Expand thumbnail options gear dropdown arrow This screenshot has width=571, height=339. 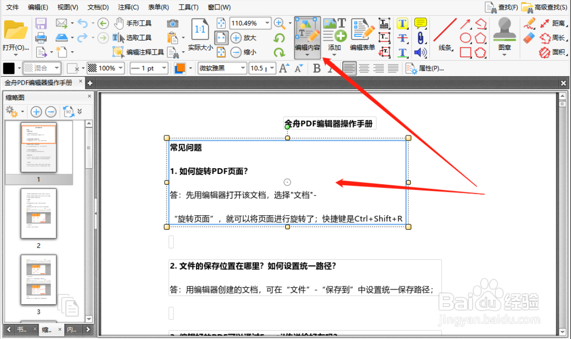pyautogui.click(x=23, y=112)
